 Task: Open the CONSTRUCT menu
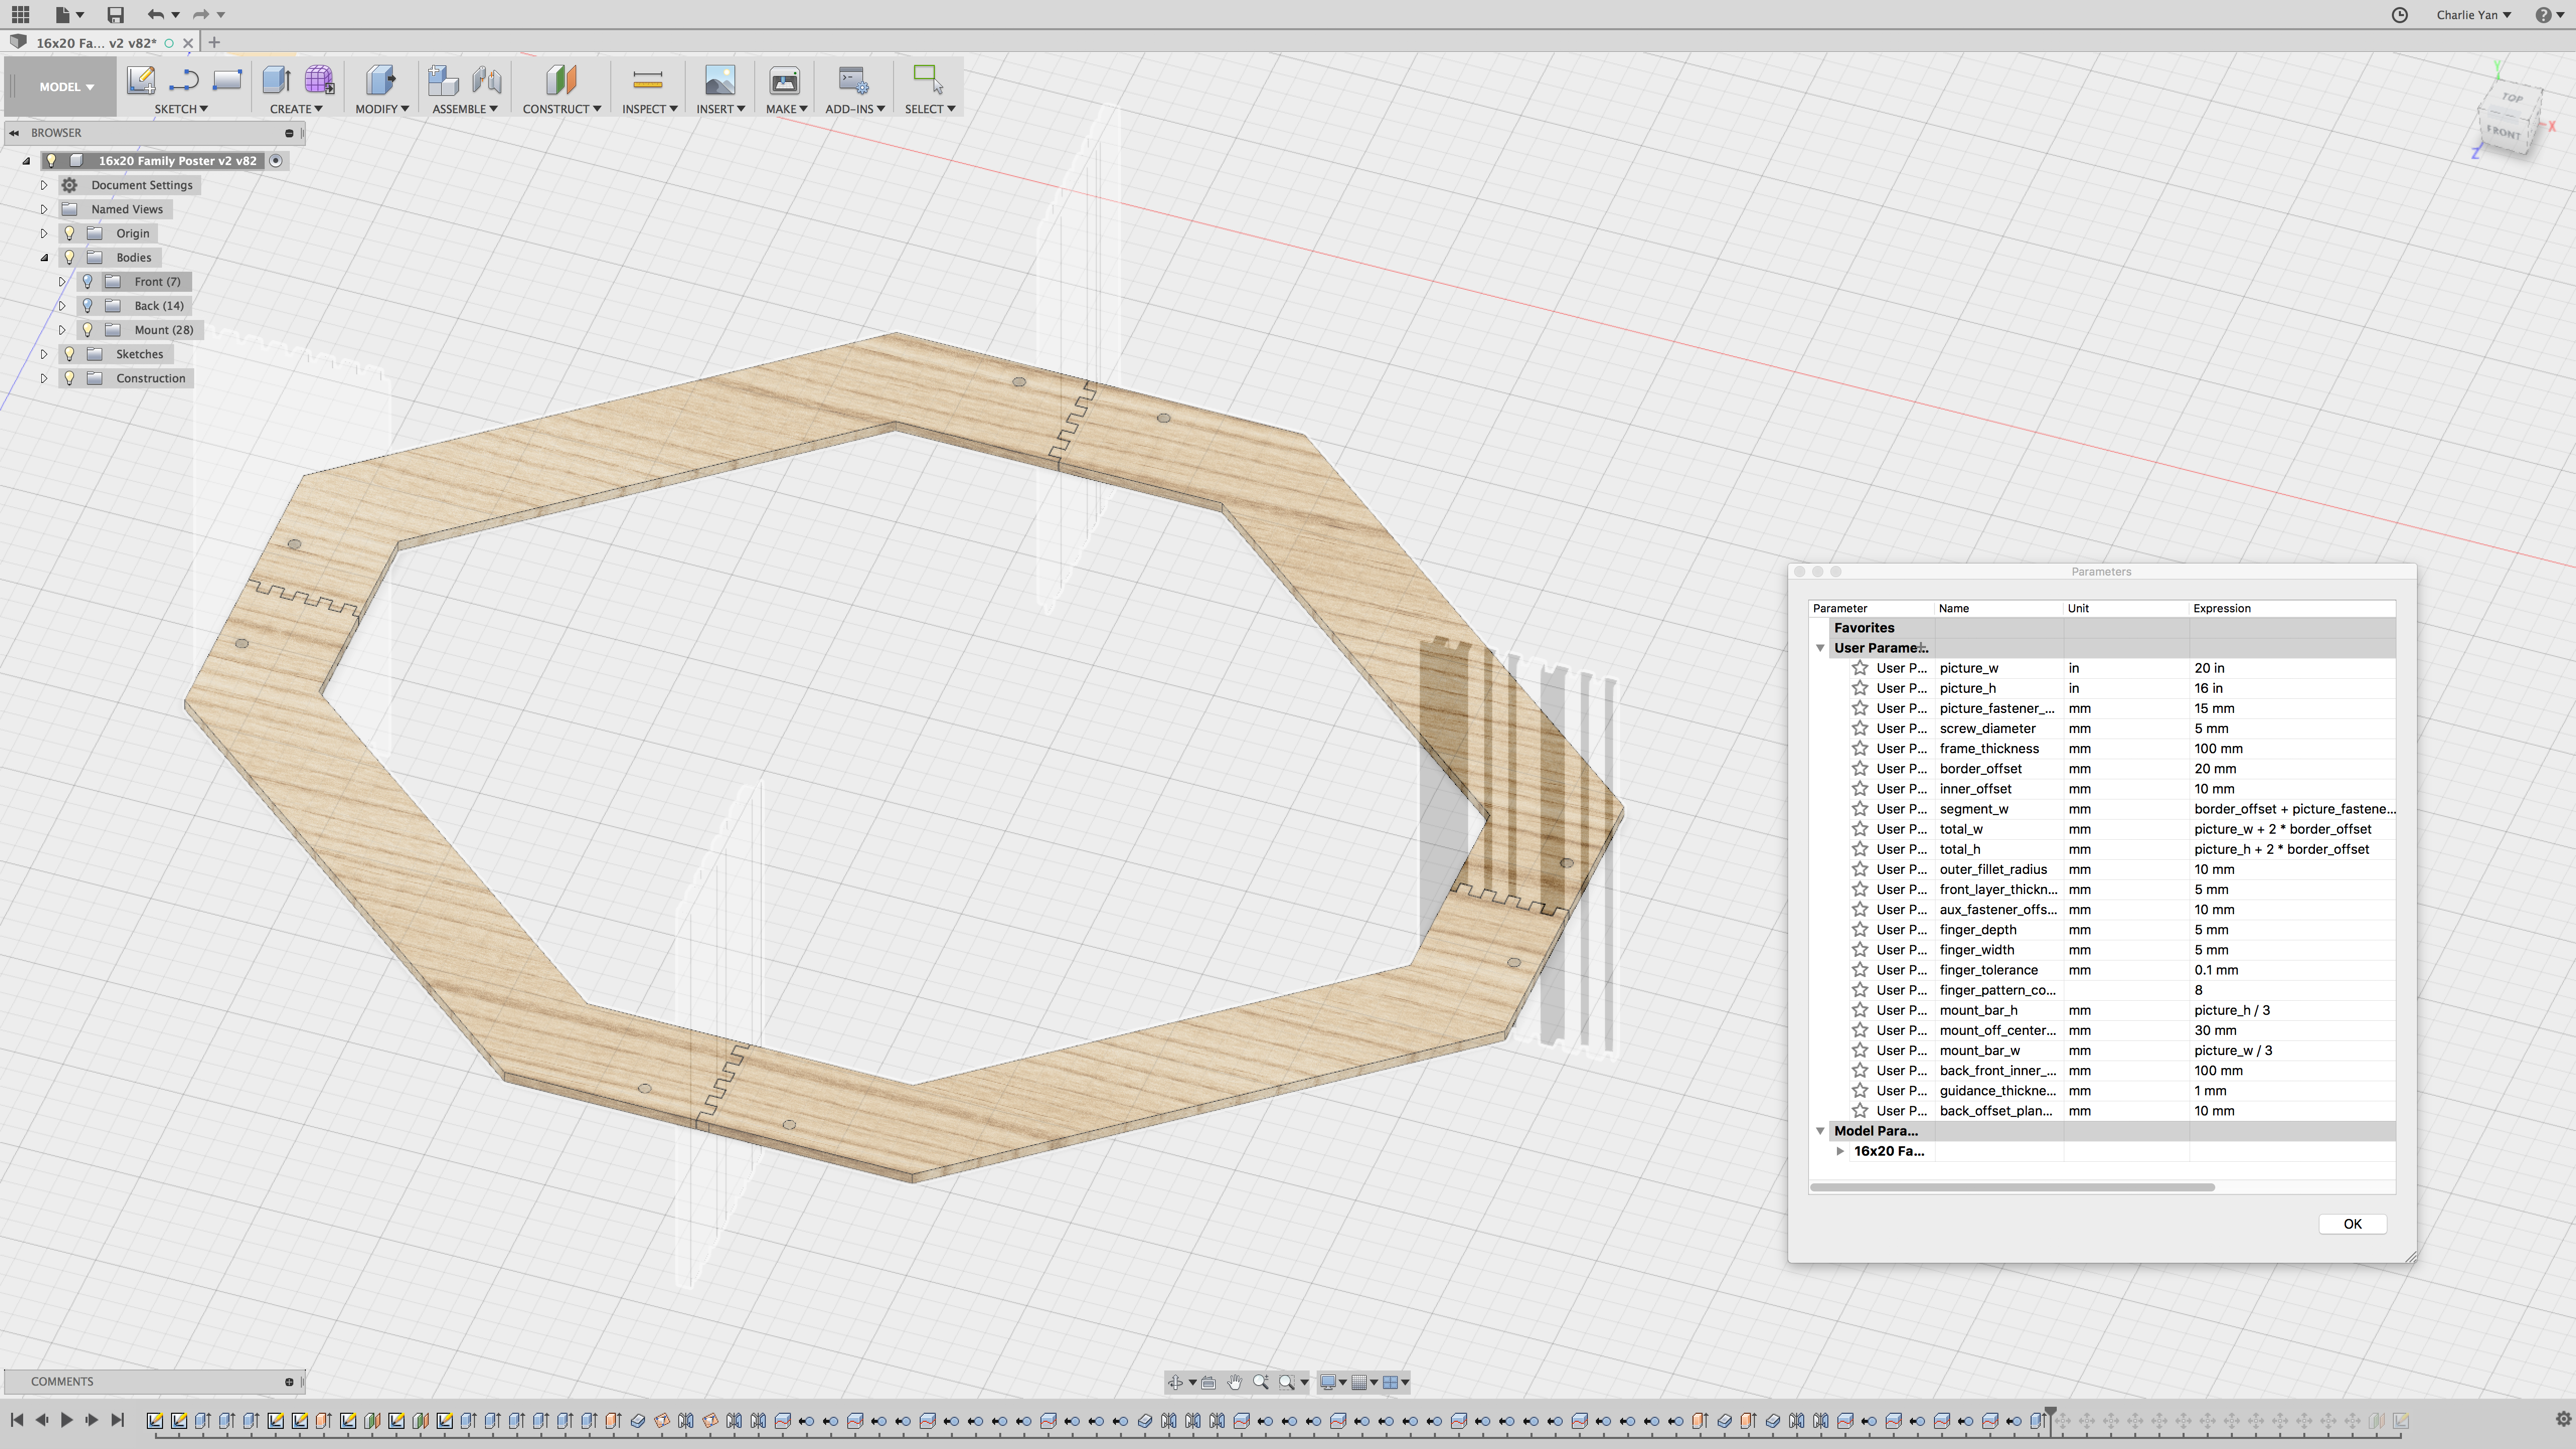pos(561,108)
